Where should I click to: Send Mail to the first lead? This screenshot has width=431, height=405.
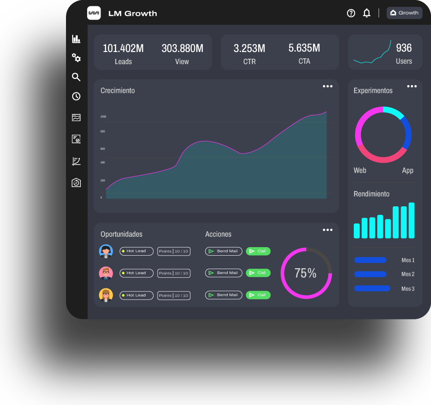[x=224, y=251]
